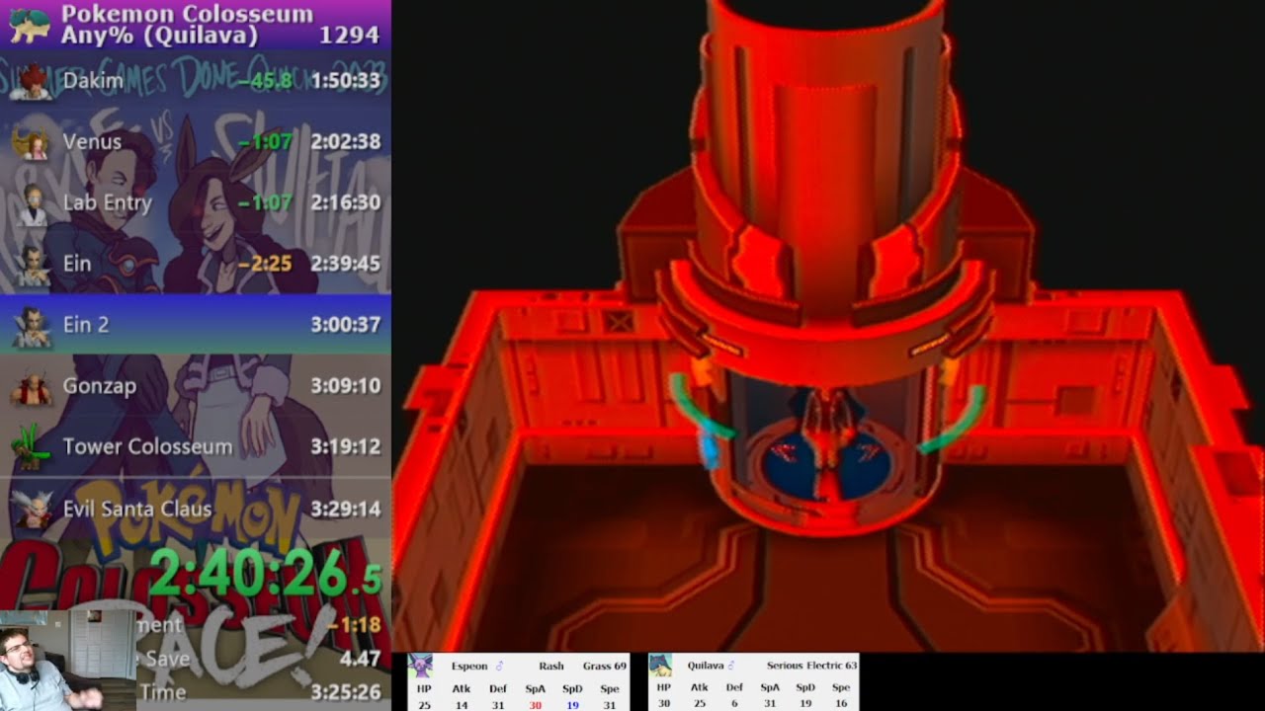Click the main timer 2:40:26.5
Image resolution: width=1265 pixels, height=711 pixels.
point(265,573)
